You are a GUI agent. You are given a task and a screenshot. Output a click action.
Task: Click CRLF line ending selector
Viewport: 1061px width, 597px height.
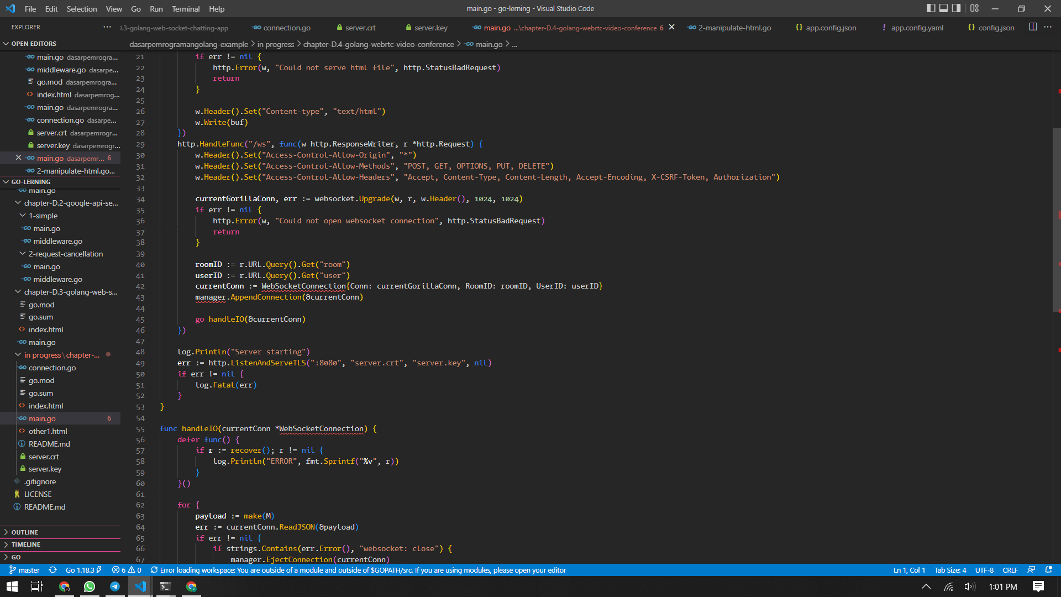click(x=1010, y=570)
